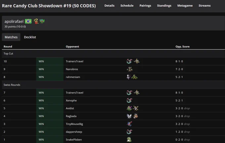
Task: Click the WIN cell for round 8
Action: coord(50,77)
